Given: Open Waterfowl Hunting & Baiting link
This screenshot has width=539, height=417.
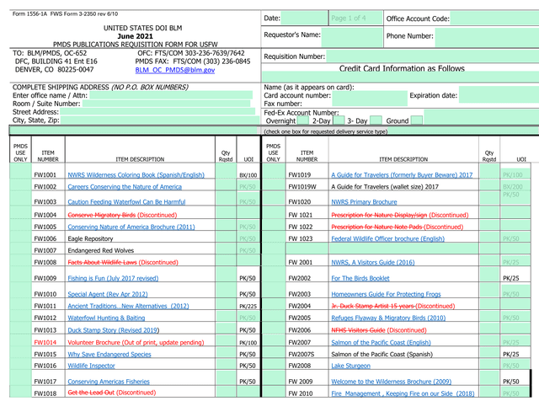Looking at the screenshot, I should pyautogui.click(x=106, y=318).
